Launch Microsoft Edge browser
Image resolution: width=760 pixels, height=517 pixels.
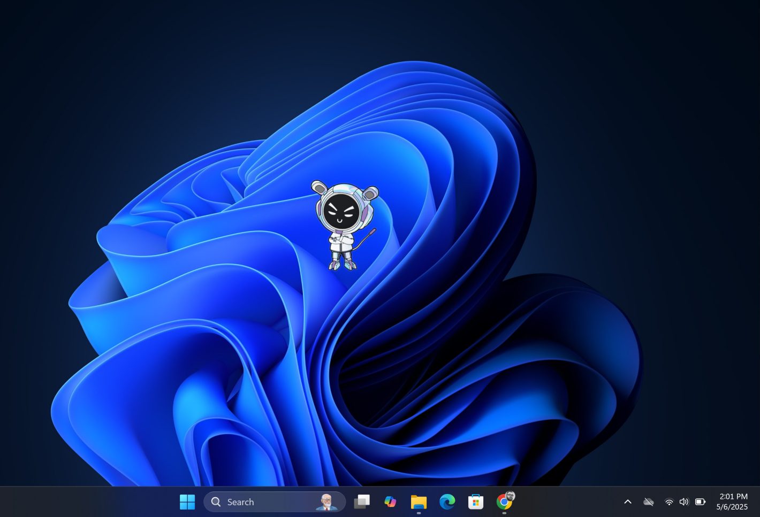tap(447, 502)
